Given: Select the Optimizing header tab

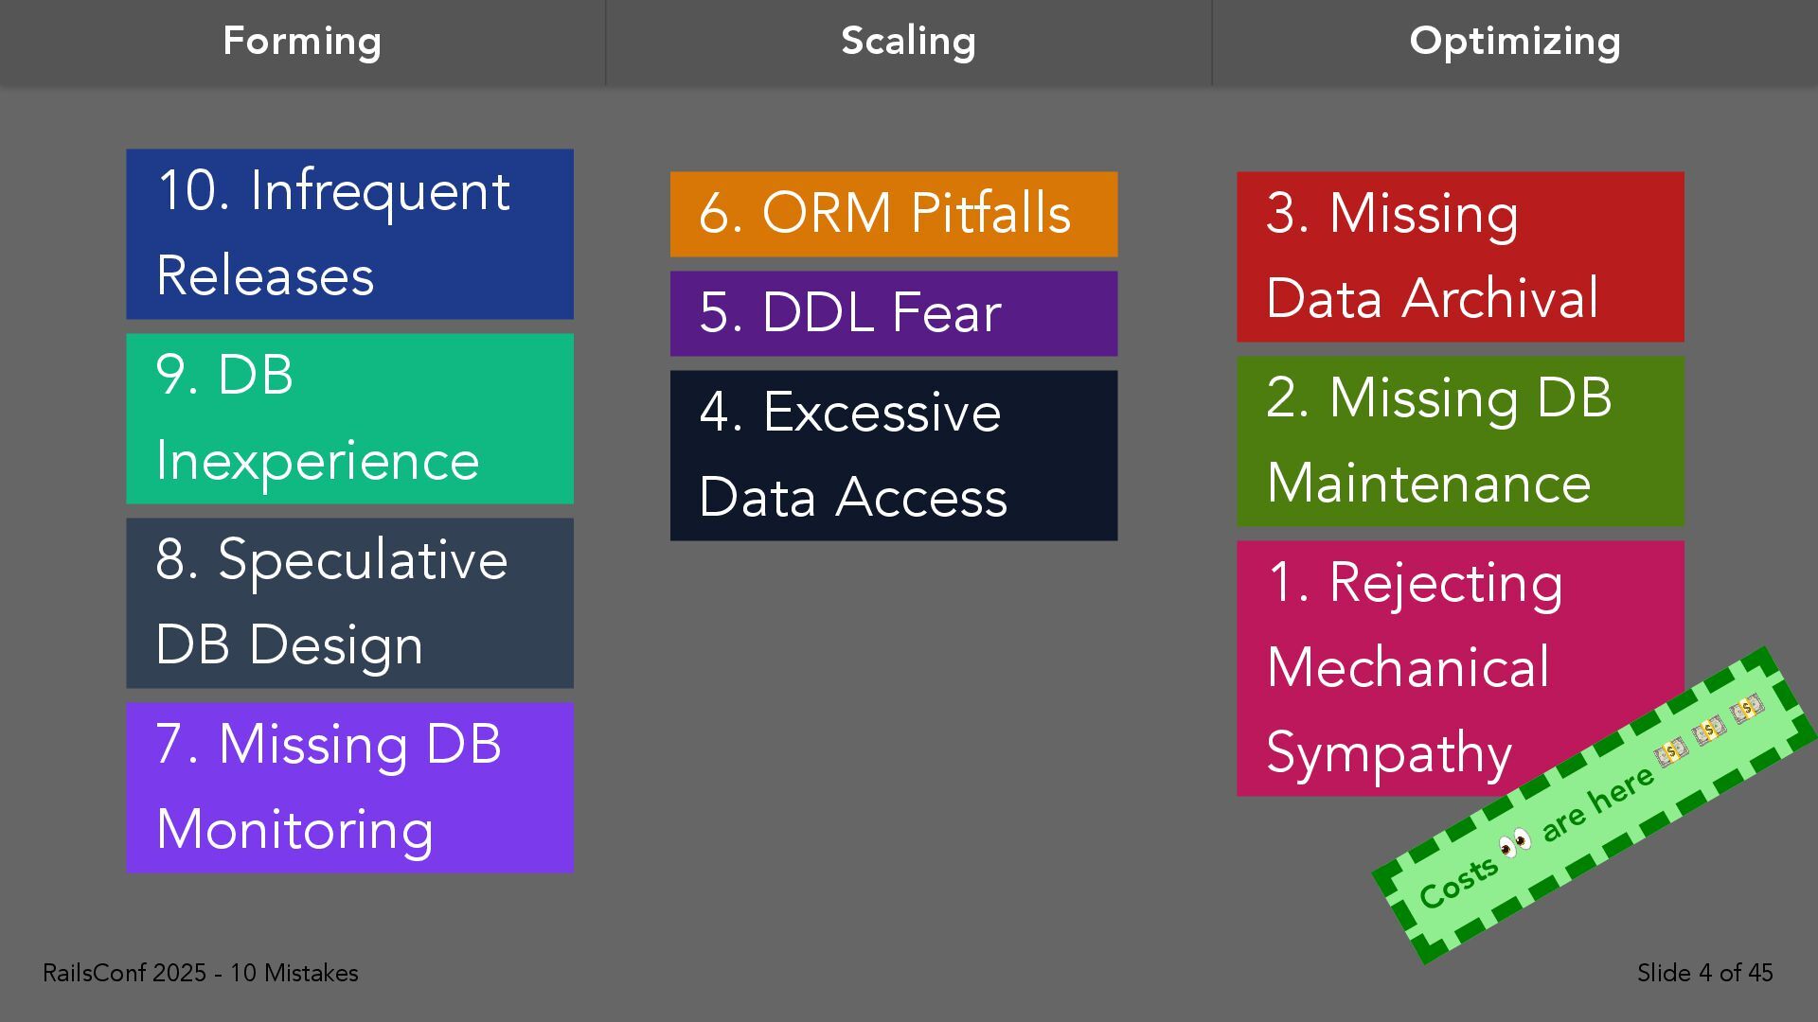Looking at the screenshot, I should tap(1515, 43).
